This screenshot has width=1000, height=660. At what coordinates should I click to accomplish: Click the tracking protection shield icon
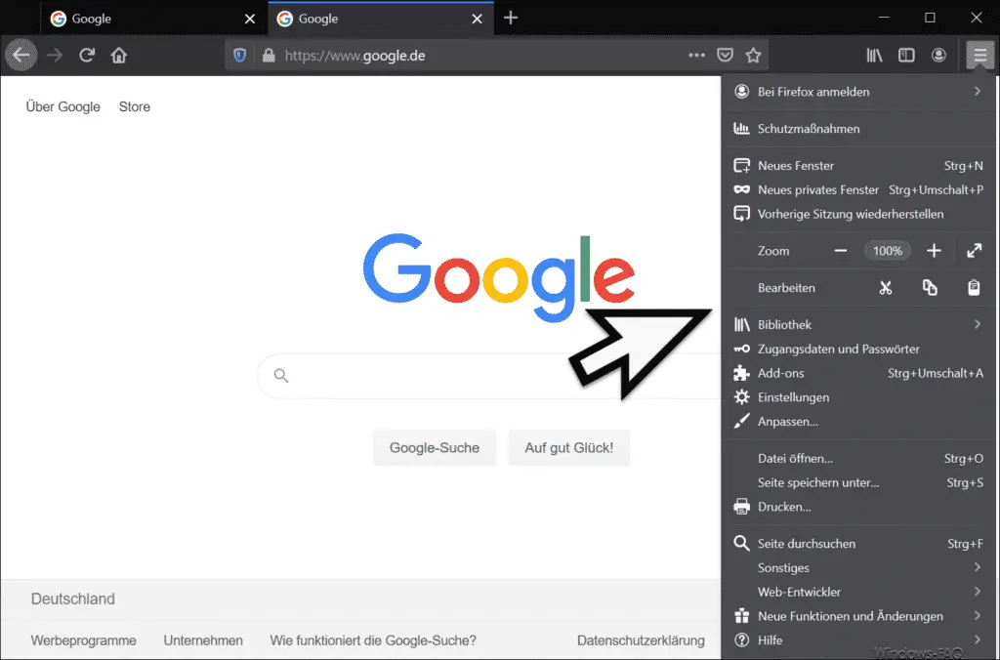(x=240, y=56)
